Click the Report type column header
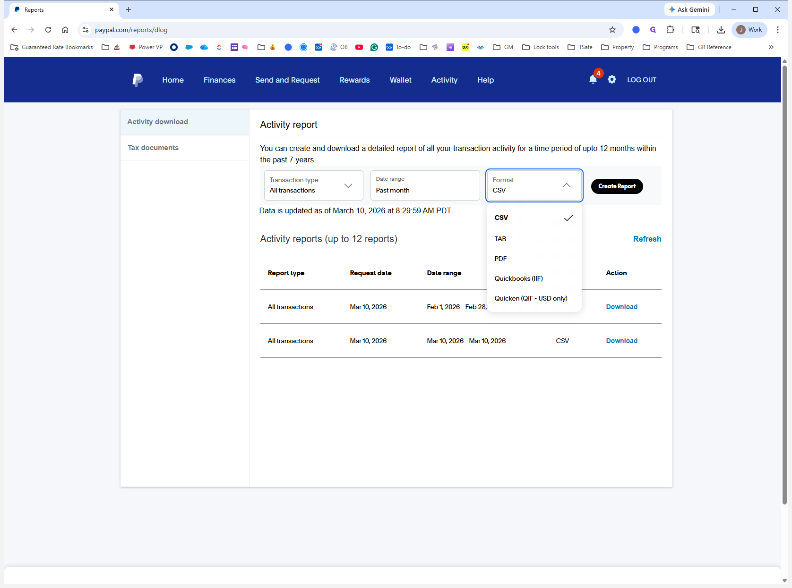 (286, 273)
